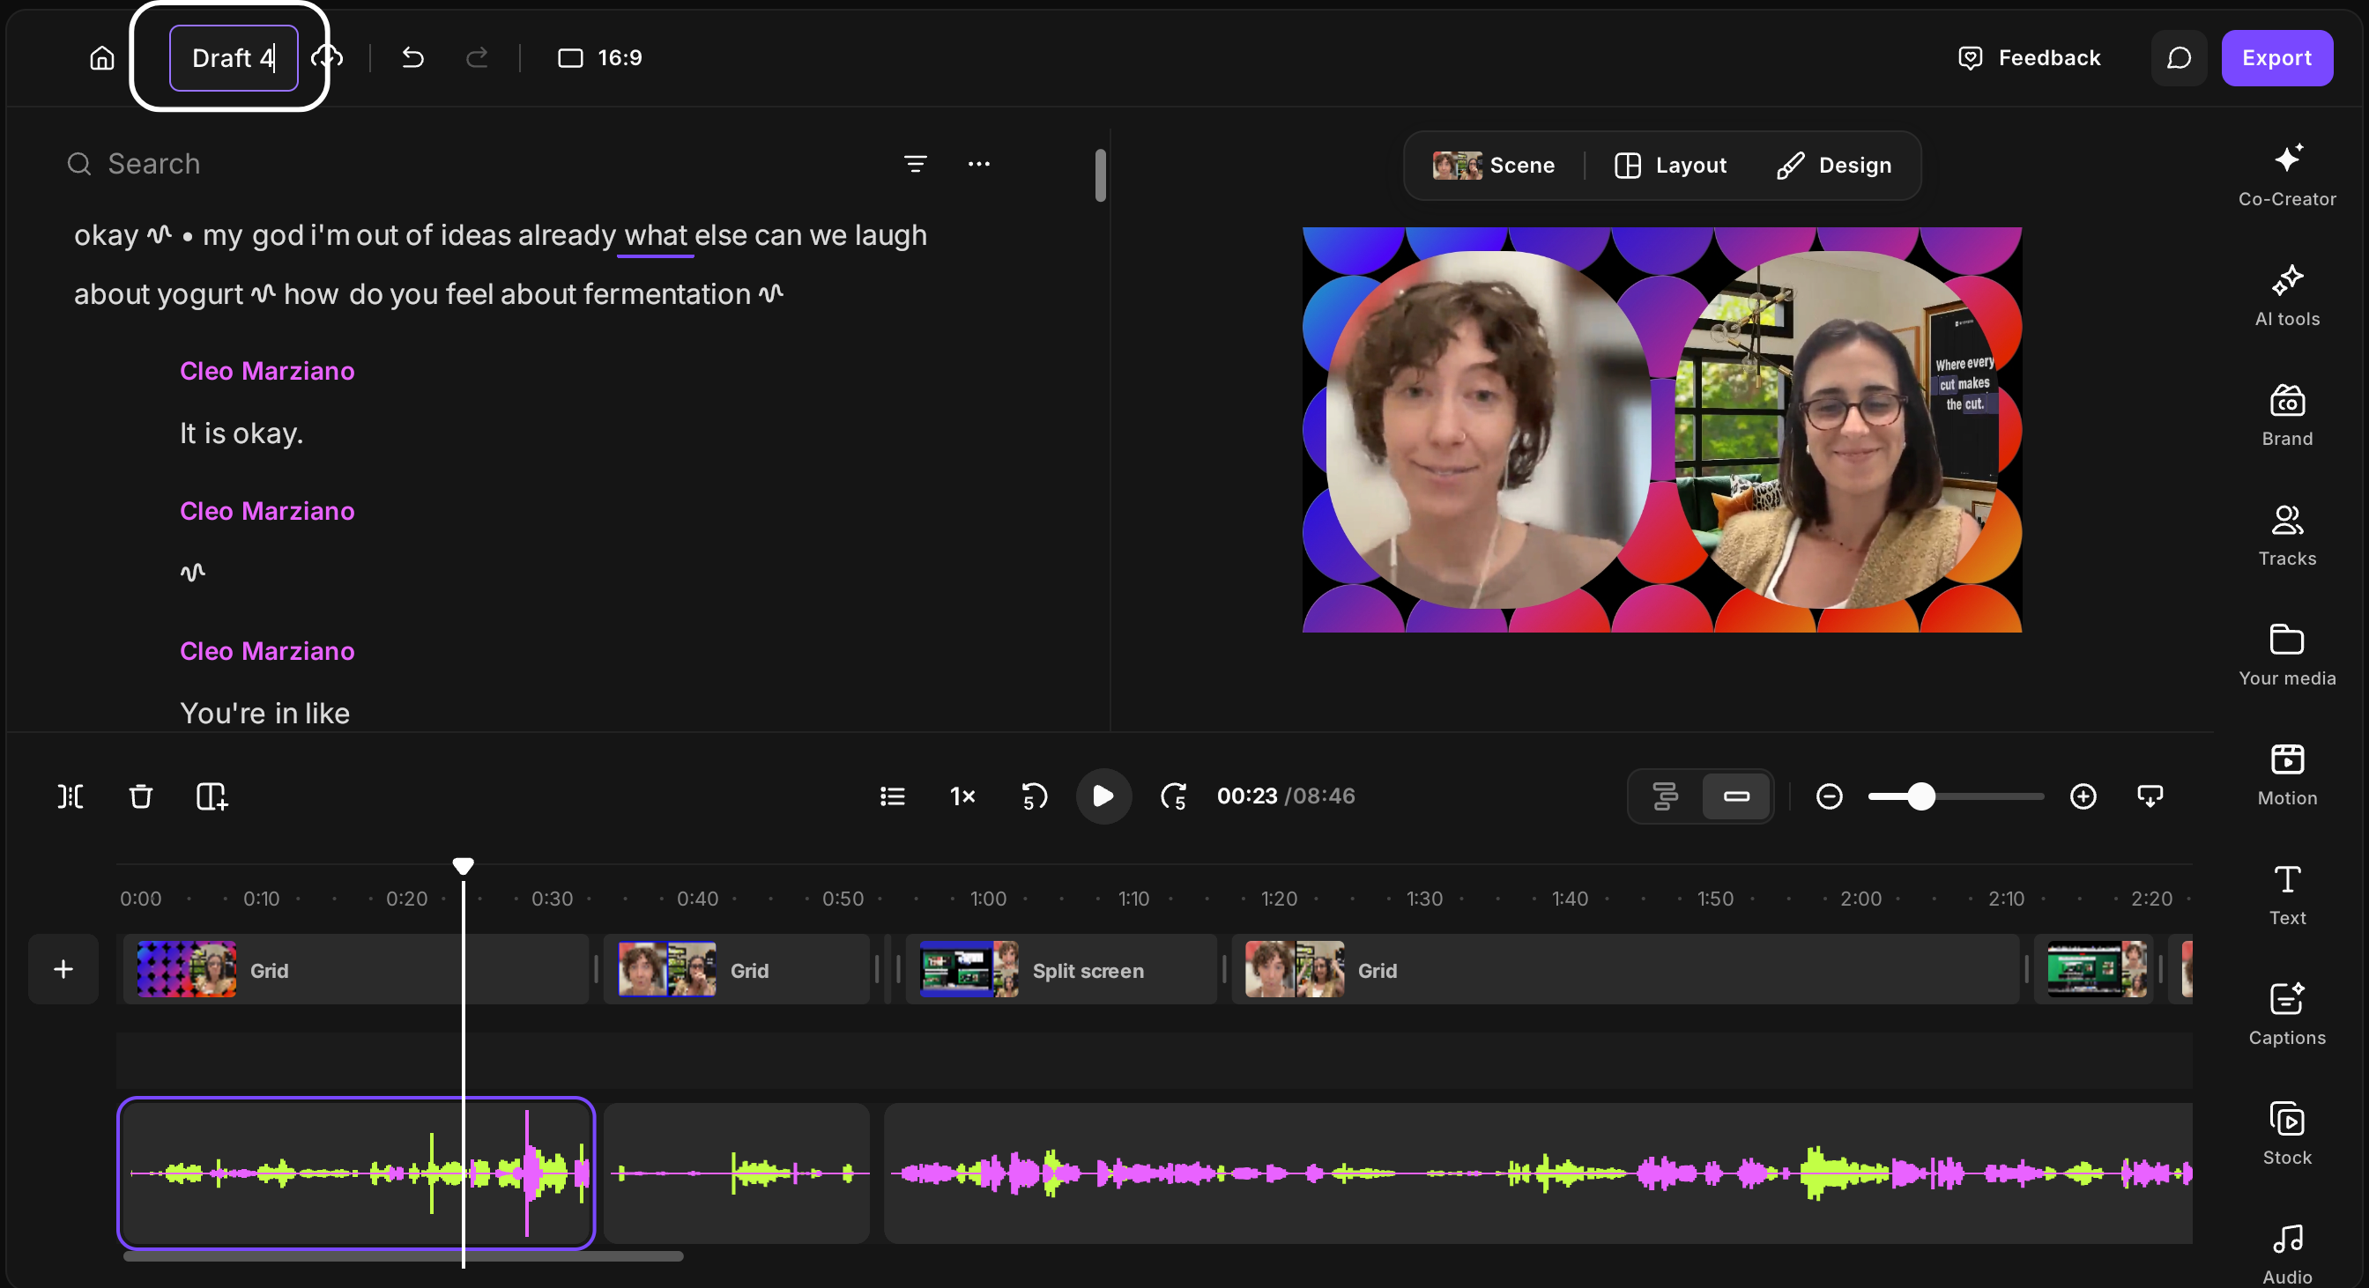The height and width of the screenshot is (1288, 2369).
Task: Click the transcript text "It is okay."
Action: click(241, 433)
